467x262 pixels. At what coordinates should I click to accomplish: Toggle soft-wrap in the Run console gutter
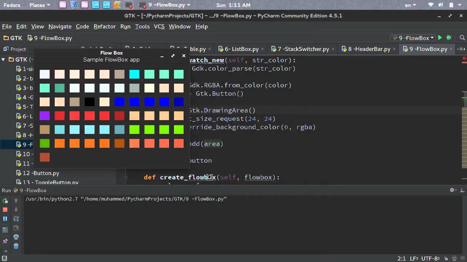tap(16, 219)
